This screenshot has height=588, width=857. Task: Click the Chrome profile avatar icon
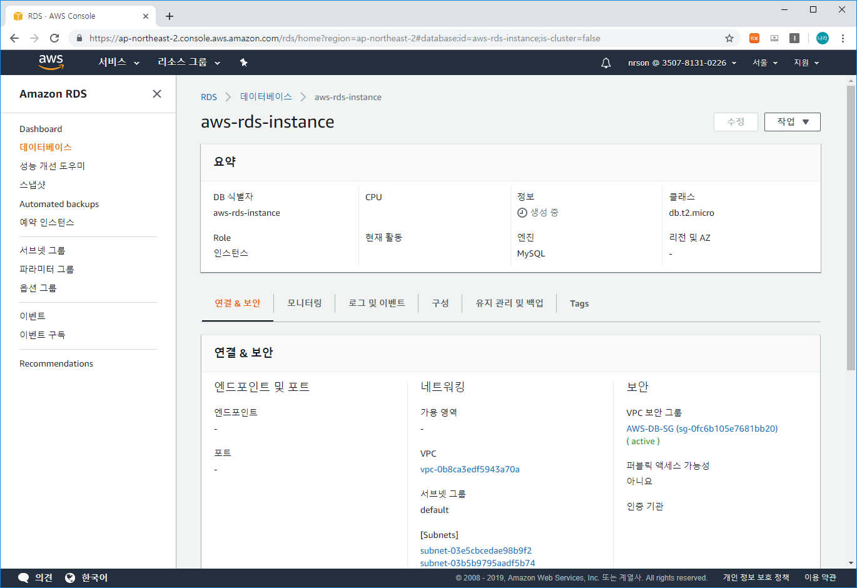coord(822,38)
